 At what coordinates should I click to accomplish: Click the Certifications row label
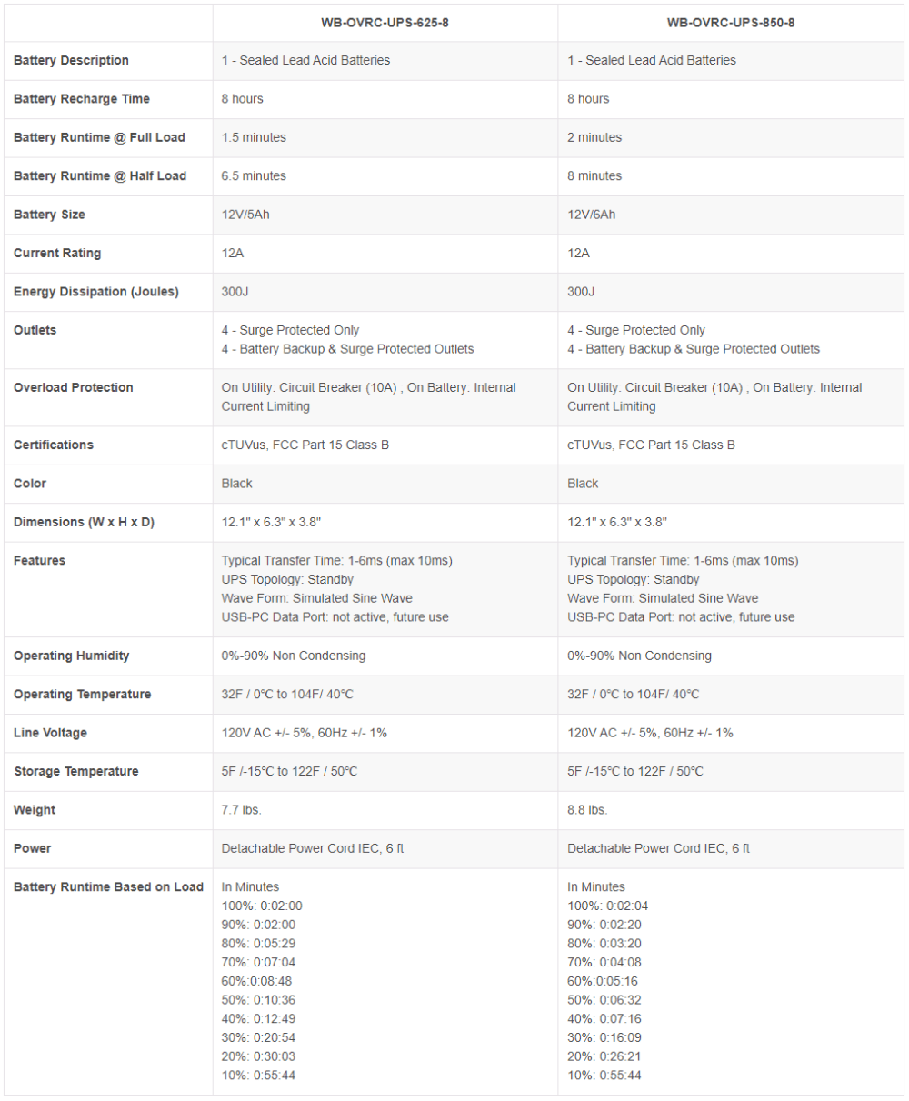(54, 445)
